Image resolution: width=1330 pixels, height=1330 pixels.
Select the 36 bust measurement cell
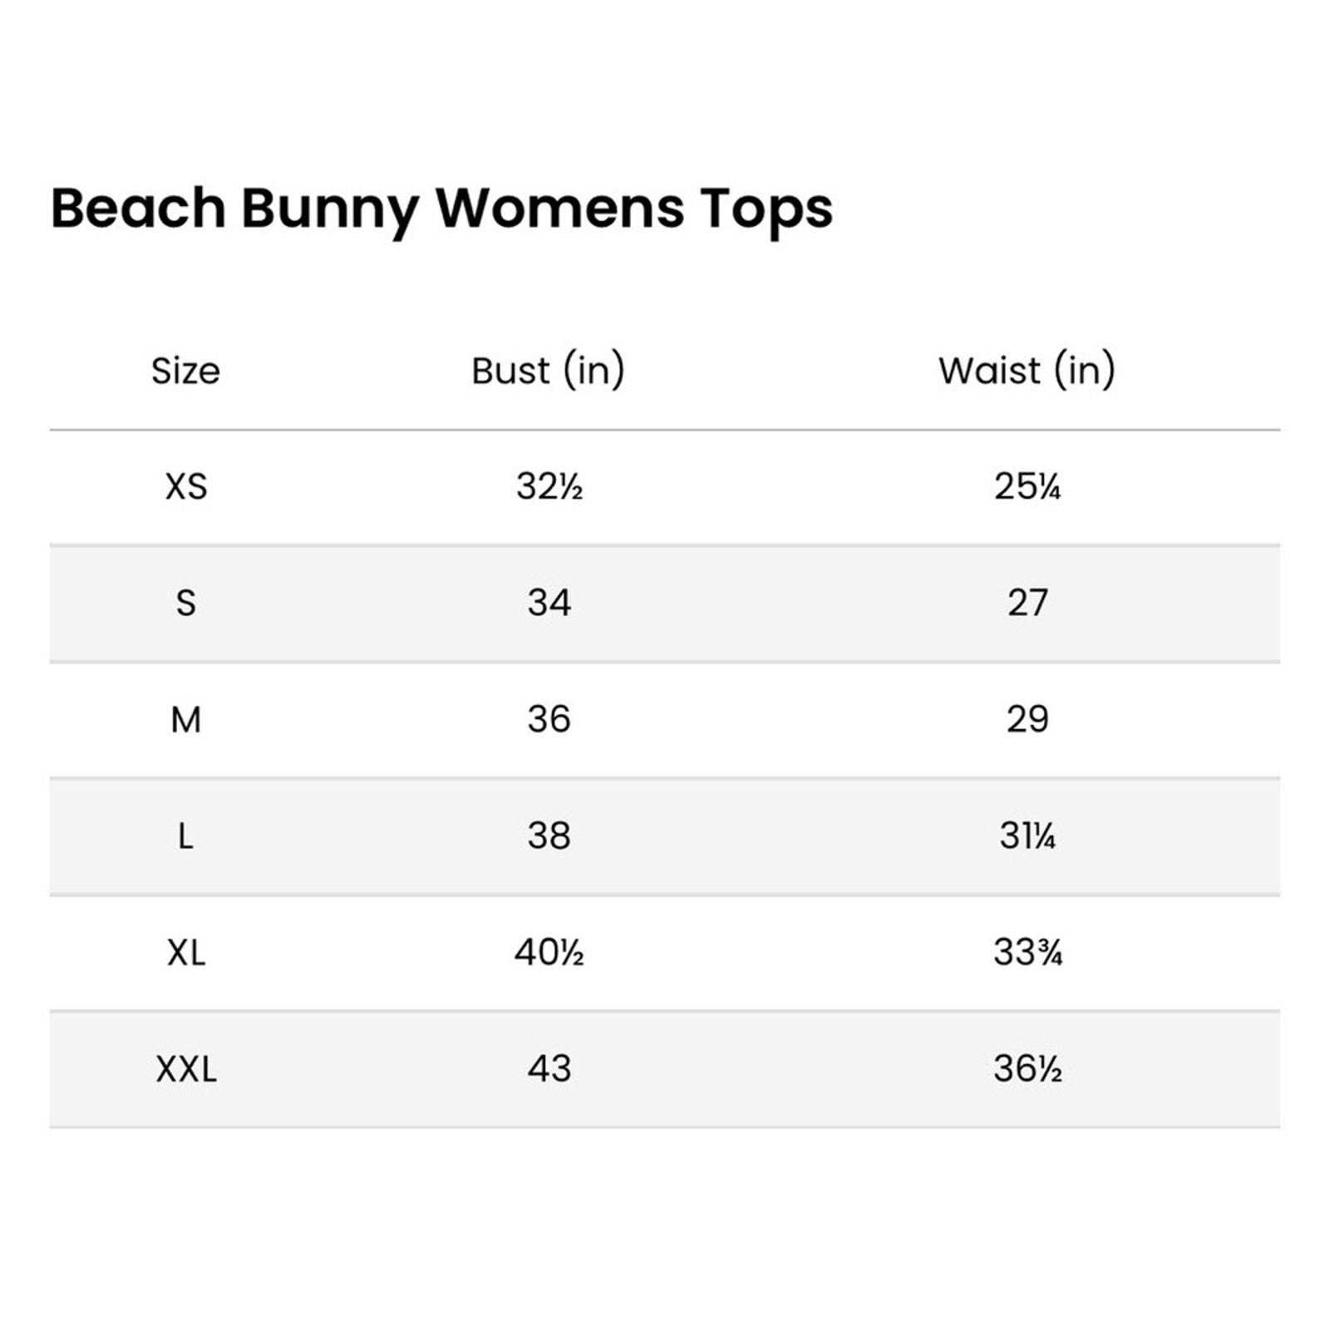pos(549,720)
